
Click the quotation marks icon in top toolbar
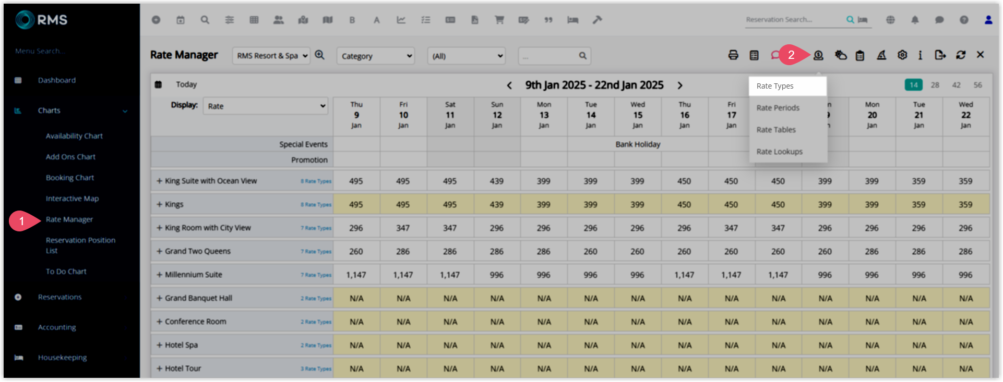pos(548,20)
